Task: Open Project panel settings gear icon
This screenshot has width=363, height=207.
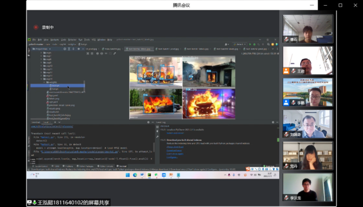Action: coord(79,49)
